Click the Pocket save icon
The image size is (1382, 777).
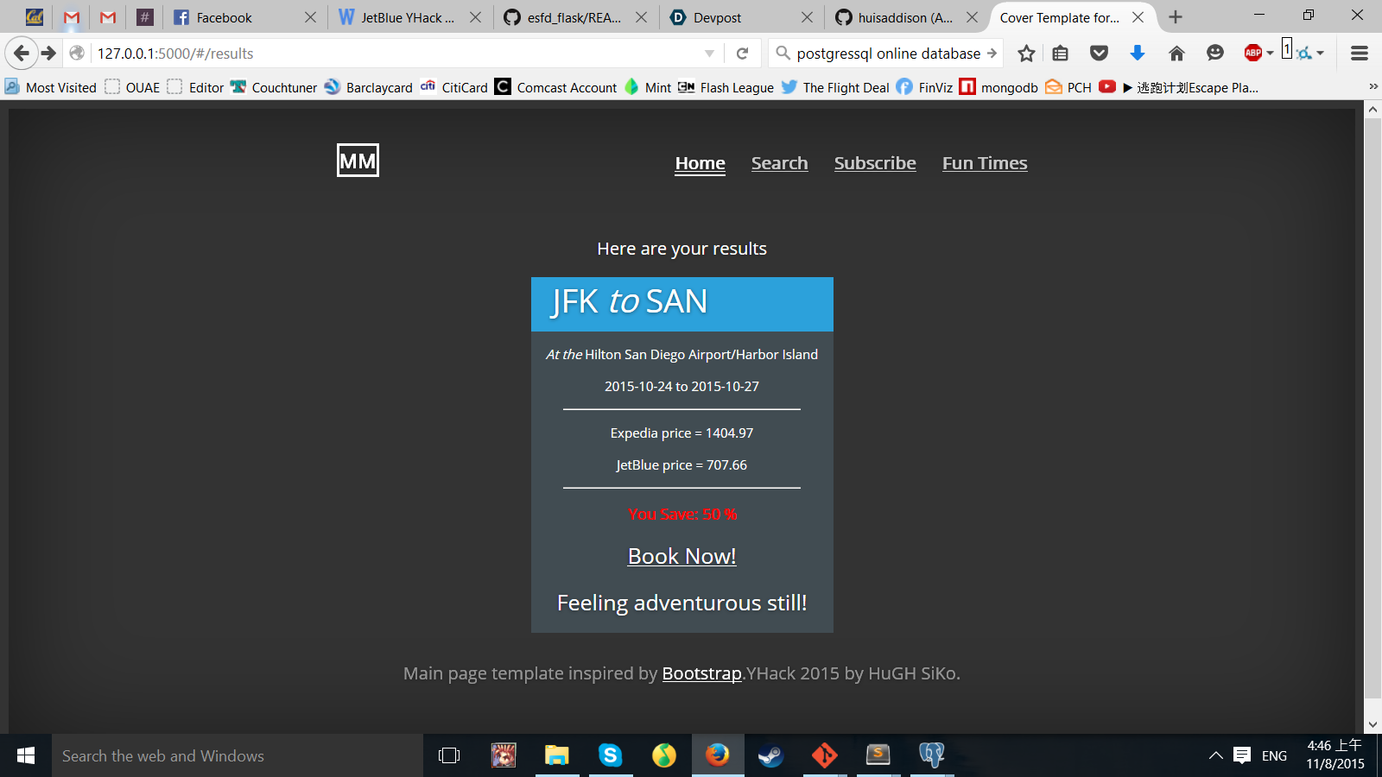(1099, 54)
